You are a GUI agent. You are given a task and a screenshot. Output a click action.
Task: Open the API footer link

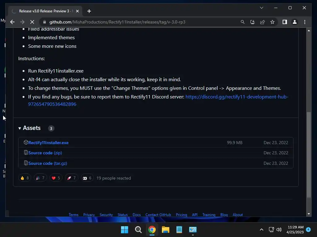pos(195,215)
